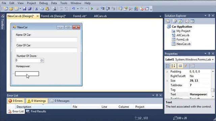Click the Step Over debug icon
Image resolution: width=216 pixels, height=121 pixels.
(x=108, y=9)
